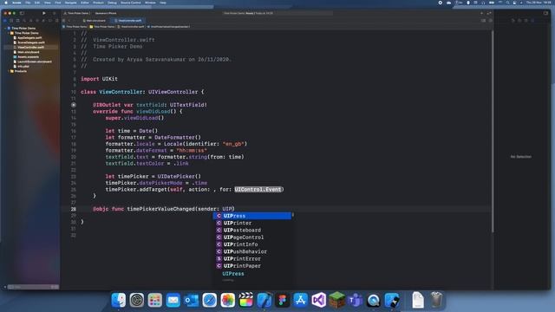
Task: Choose the Time Picker Demo scheme selector
Action: [x=76, y=13]
